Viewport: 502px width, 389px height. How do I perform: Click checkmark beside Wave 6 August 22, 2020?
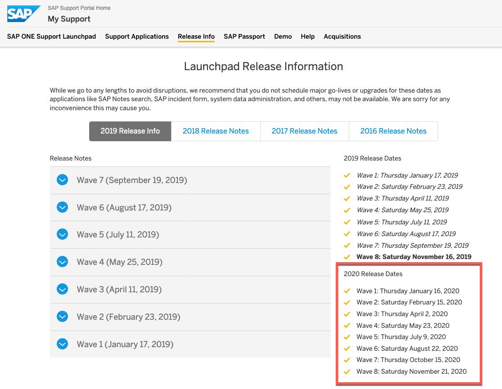[347, 349]
